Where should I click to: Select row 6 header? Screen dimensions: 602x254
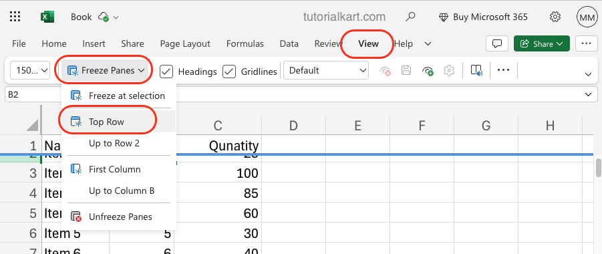click(x=21, y=233)
